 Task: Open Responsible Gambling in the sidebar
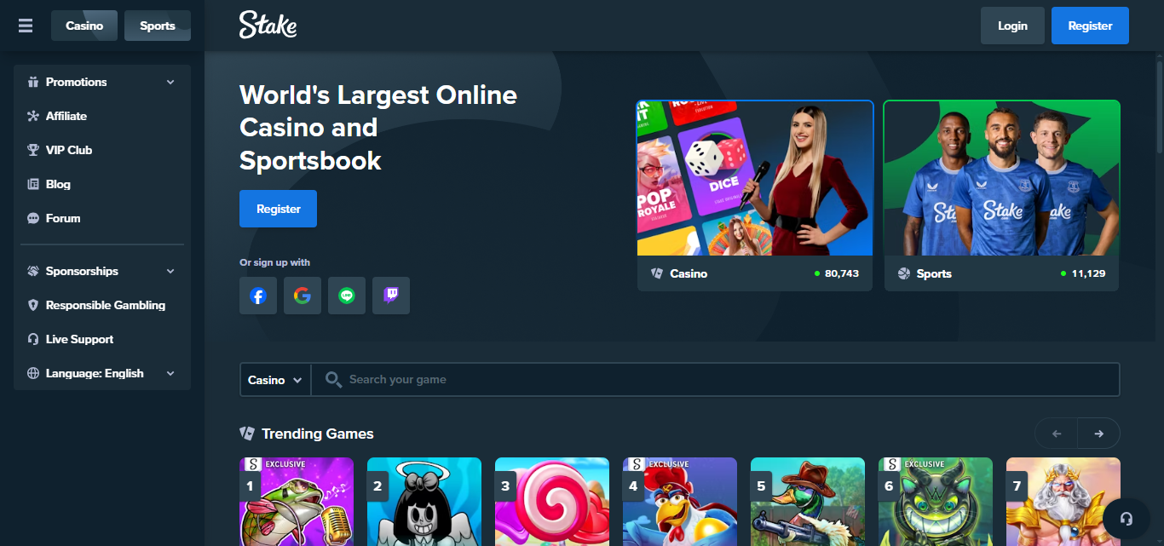pyautogui.click(x=102, y=305)
